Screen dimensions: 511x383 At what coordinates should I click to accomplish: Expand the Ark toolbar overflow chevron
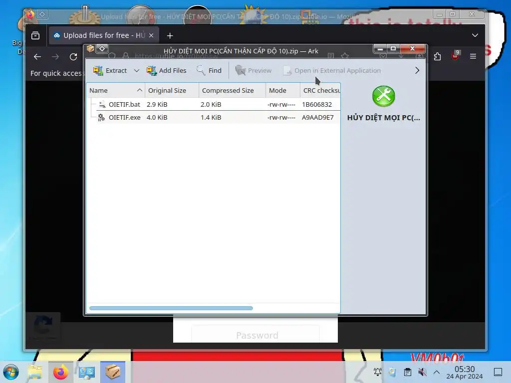(417, 70)
